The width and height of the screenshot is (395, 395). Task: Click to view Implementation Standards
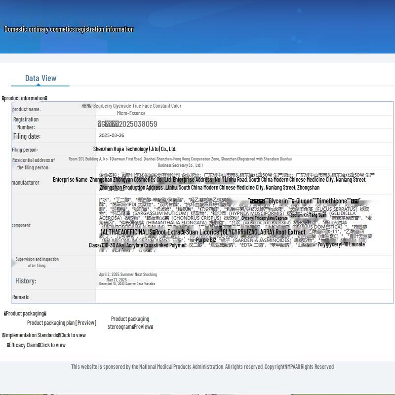[x=73, y=335]
